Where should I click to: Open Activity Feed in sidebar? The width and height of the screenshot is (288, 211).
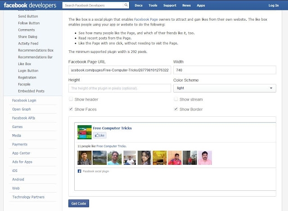pyautogui.click(x=28, y=44)
